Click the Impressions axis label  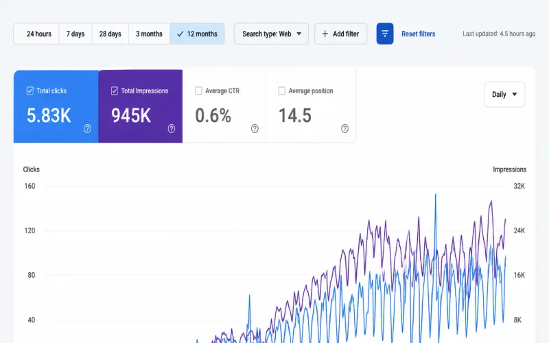click(509, 169)
